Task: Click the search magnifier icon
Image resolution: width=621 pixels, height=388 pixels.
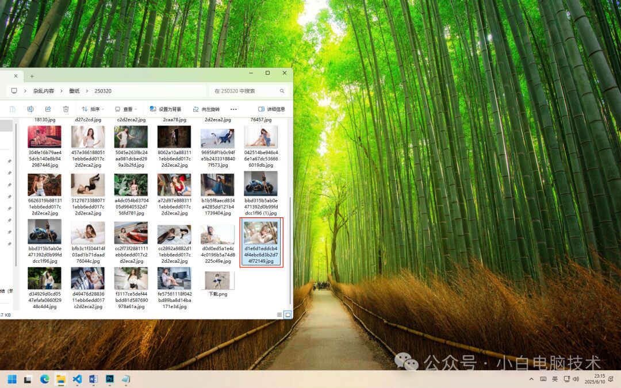Action: click(x=282, y=91)
